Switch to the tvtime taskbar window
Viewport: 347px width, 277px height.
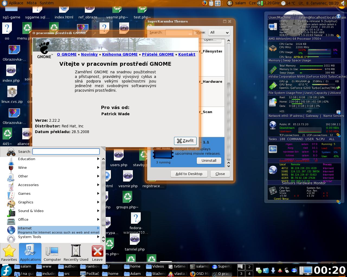pos(177,266)
